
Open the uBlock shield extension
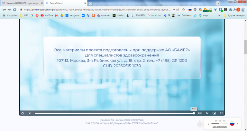(x=195, y=10)
